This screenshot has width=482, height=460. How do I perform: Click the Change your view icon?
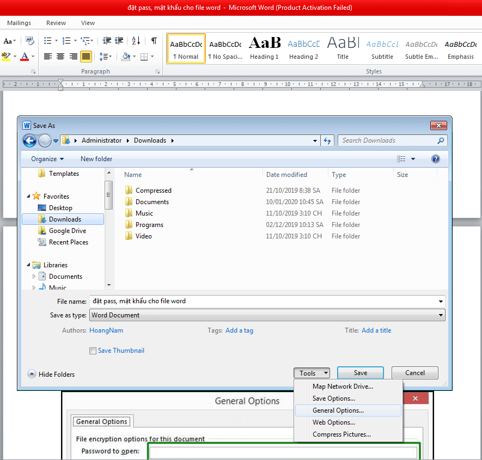[x=401, y=159]
